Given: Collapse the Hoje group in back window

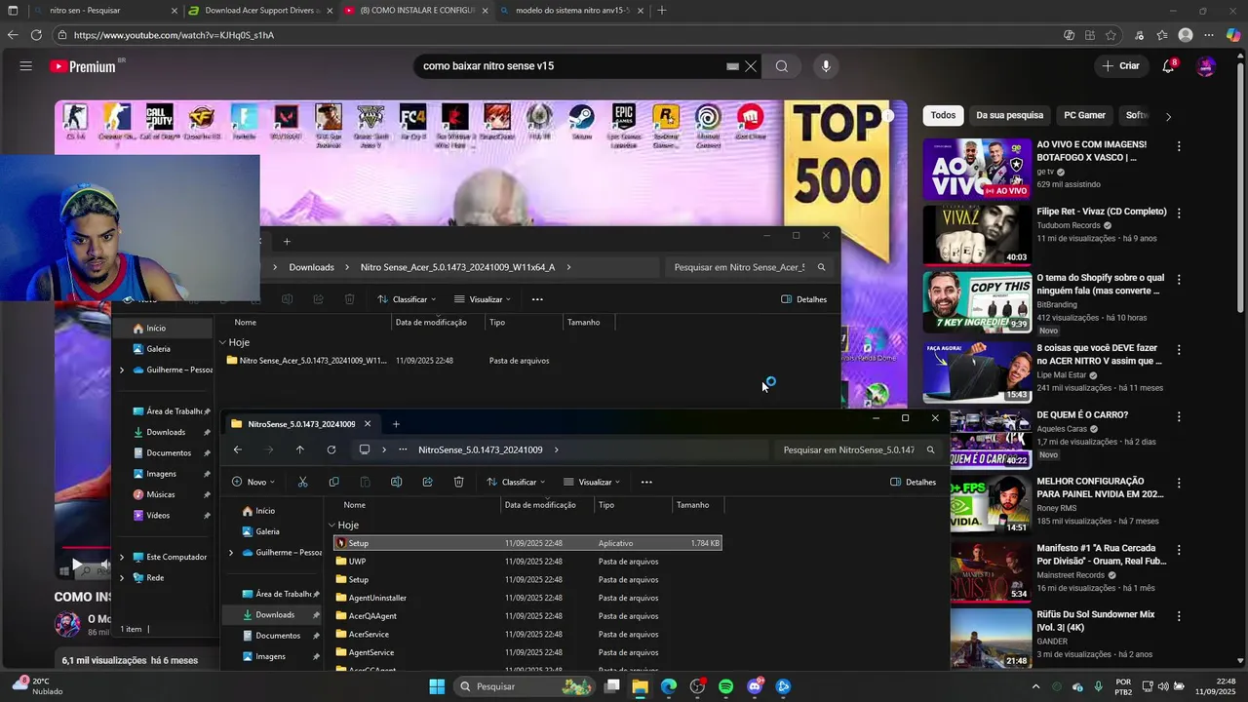Looking at the screenshot, I should [x=222, y=343].
